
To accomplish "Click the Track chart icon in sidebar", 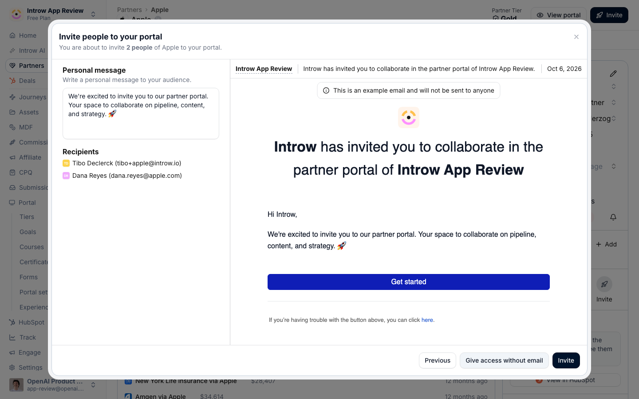I will (12, 337).
